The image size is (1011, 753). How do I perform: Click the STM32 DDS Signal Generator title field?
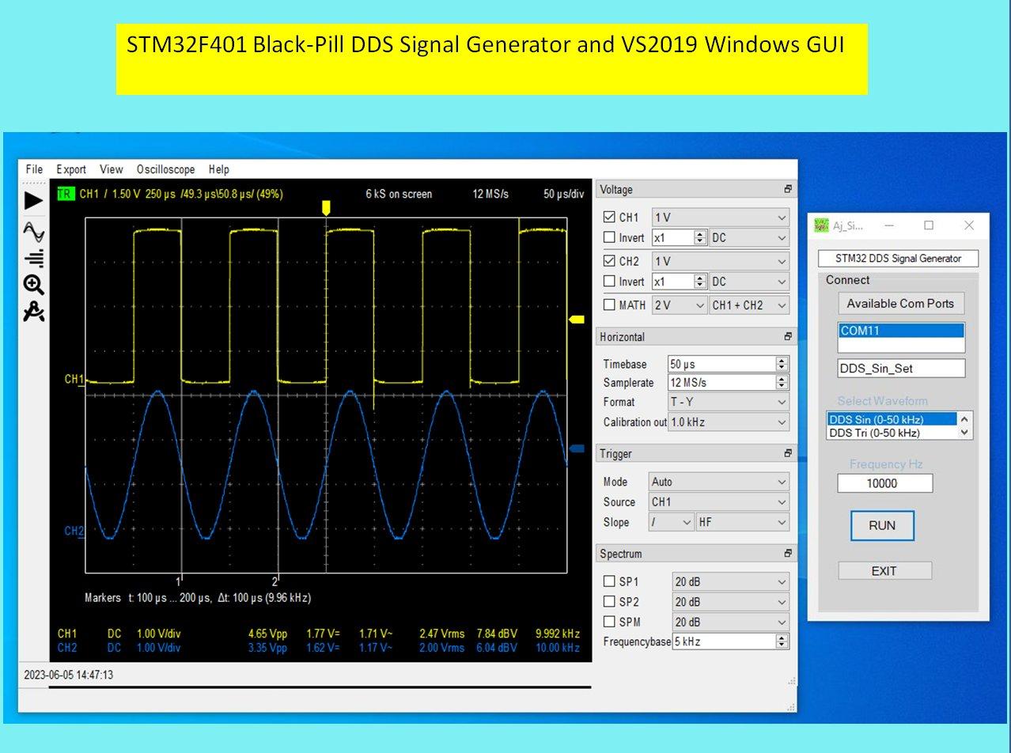point(899,258)
